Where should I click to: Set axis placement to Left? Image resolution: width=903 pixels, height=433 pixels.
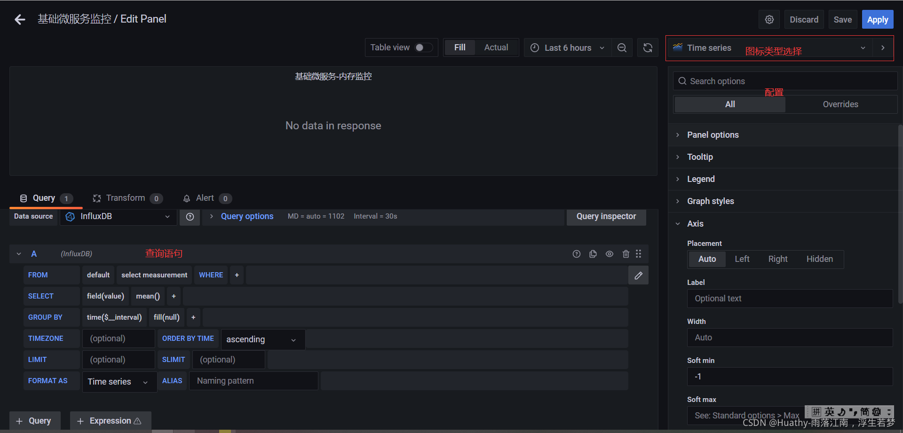point(742,259)
